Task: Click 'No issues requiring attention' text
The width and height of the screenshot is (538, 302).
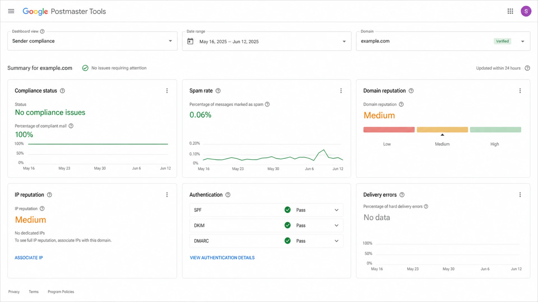Action: tap(119, 68)
